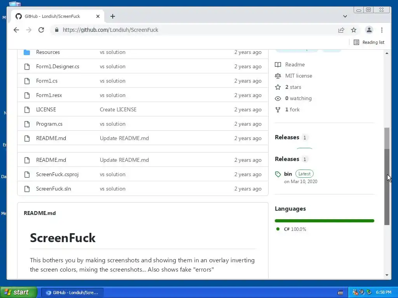Open the bin release
The width and height of the screenshot is (398, 298).
288,174
